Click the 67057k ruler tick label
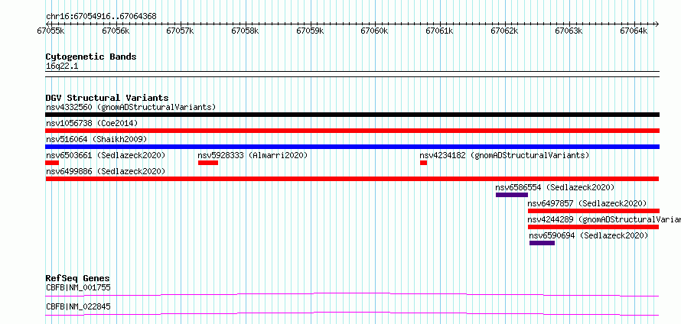The width and height of the screenshot is (681, 324). pos(181,31)
